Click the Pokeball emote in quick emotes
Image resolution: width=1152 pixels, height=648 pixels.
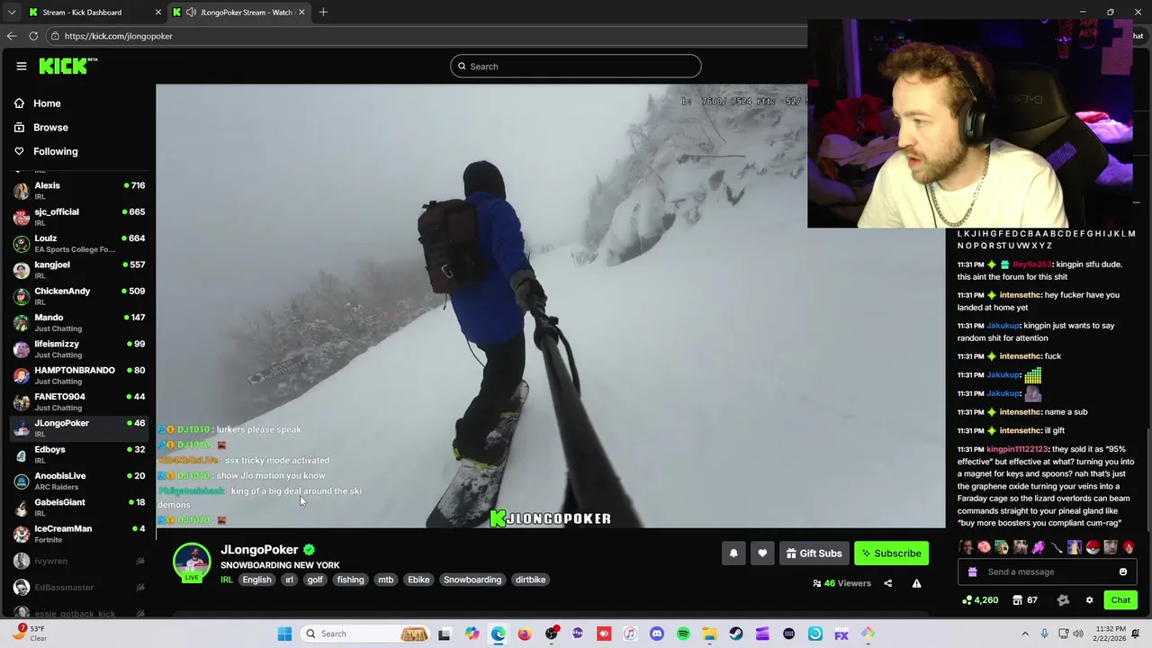pyautogui.click(x=1093, y=547)
